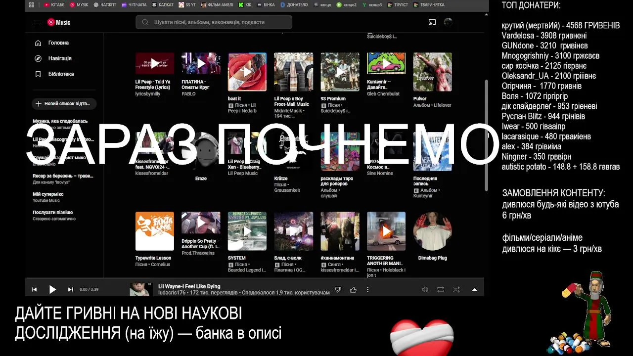Open the ЧІПІЧАПА bookmark
The height and width of the screenshot is (356, 633).
point(134,5)
